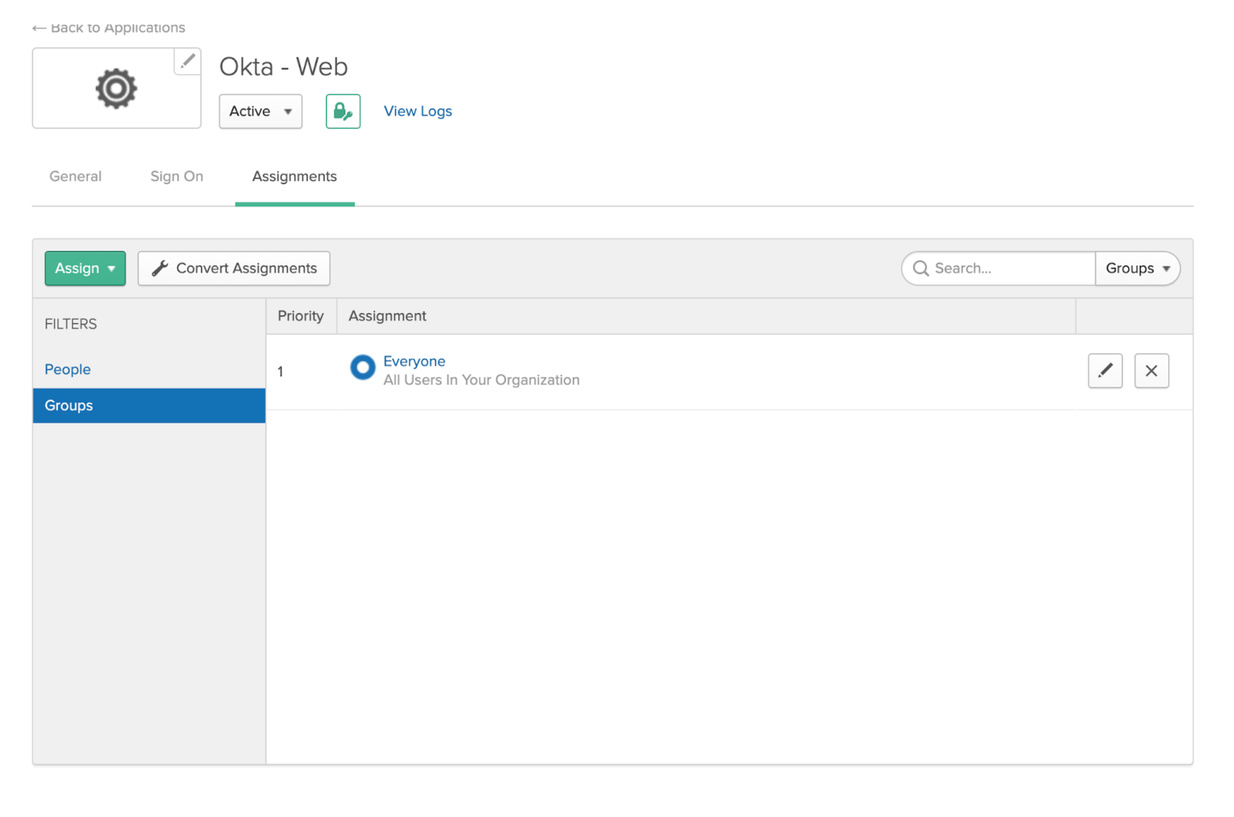Expand the green Assign dropdown
The height and width of the screenshot is (817, 1234).
tap(85, 269)
